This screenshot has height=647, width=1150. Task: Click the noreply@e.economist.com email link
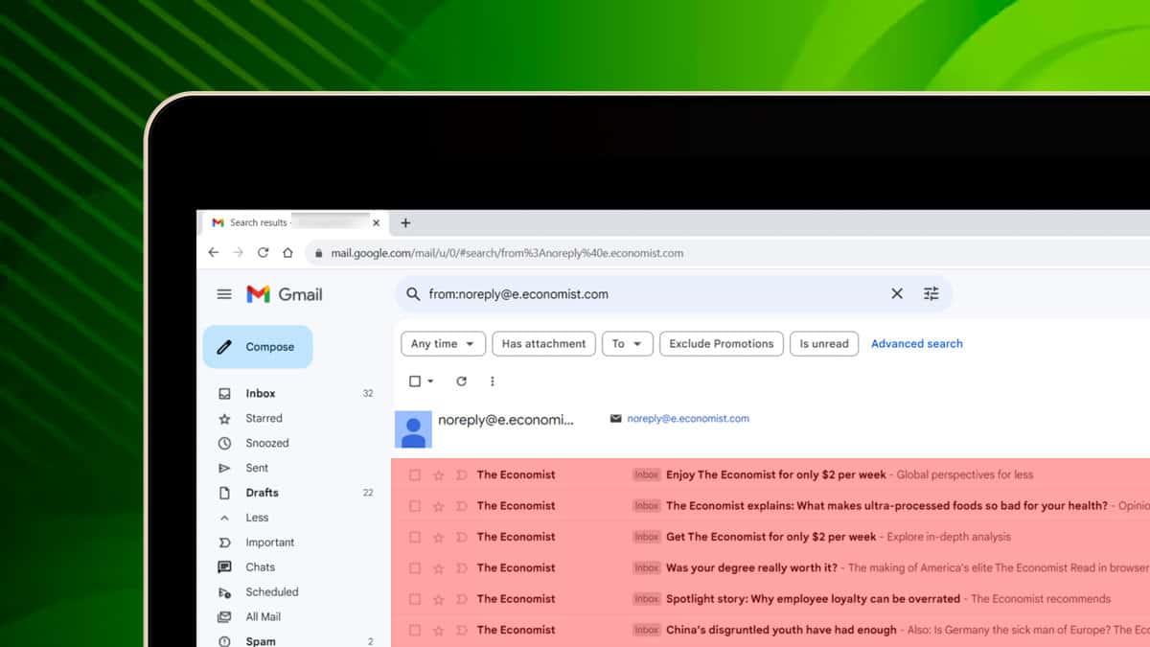click(688, 419)
